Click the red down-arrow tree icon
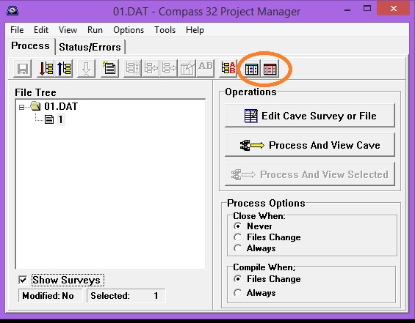 pos(46,69)
